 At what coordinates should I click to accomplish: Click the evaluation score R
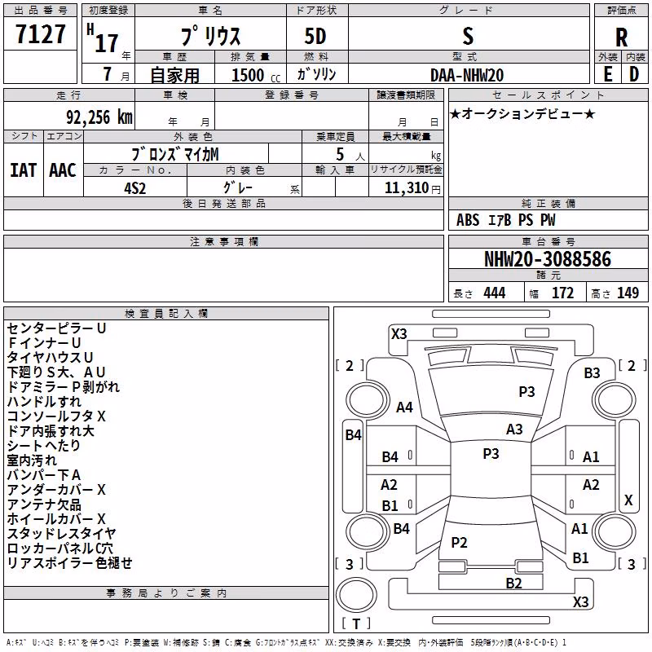621,38
